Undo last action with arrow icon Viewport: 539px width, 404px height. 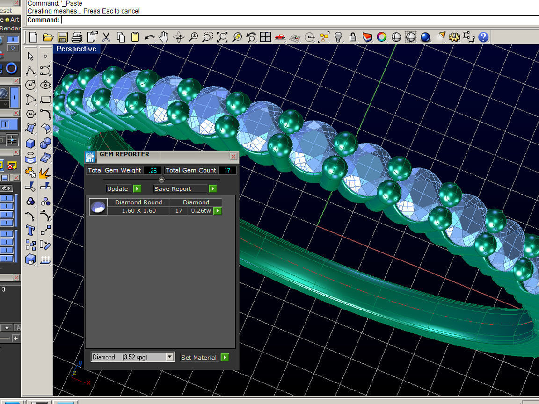tap(149, 37)
